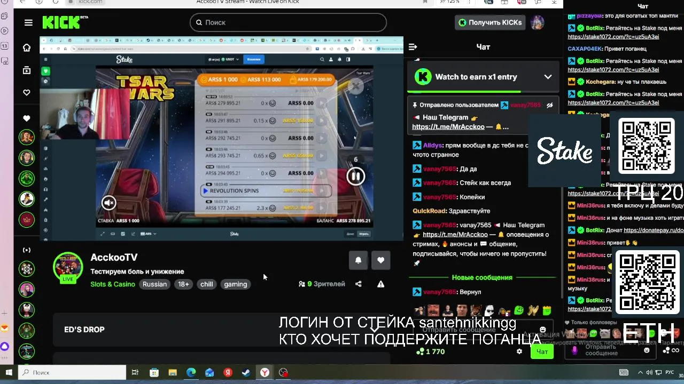Viewport: 684px width, 384px height.
Task: Select the 18+ tag
Action: (x=183, y=284)
